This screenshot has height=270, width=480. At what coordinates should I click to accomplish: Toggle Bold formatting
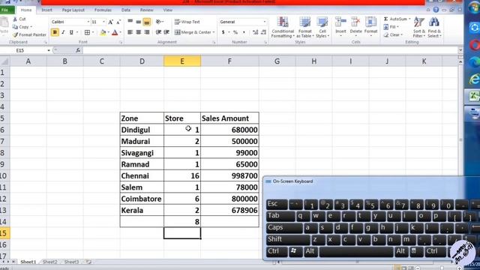coord(55,32)
